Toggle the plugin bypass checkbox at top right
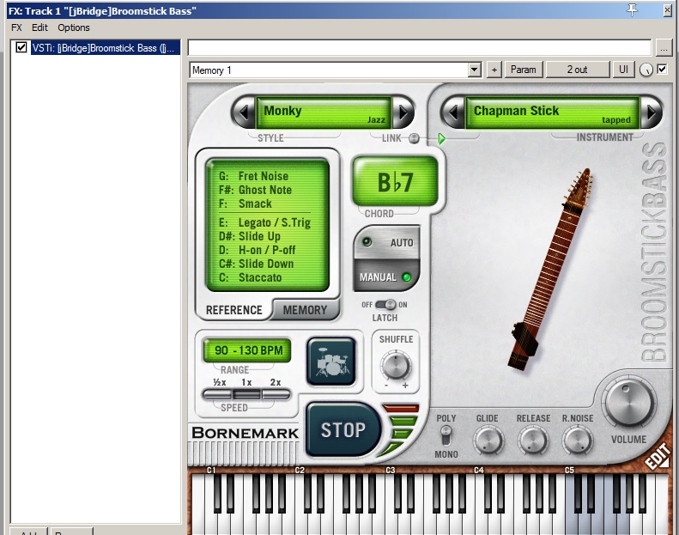The width and height of the screenshot is (679, 535). (662, 69)
